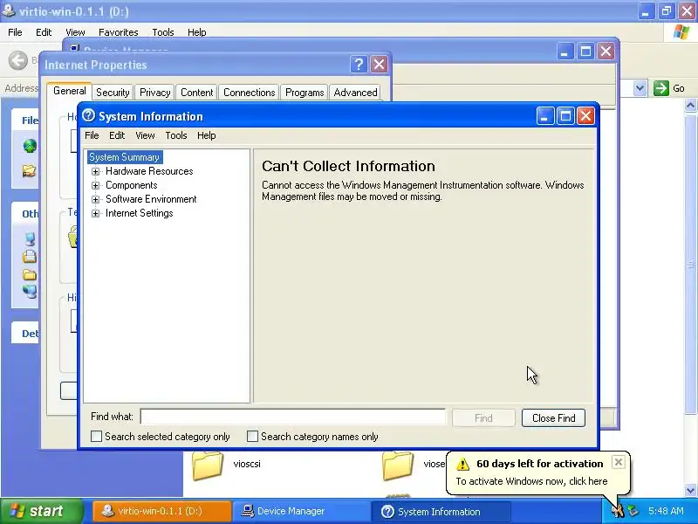Open Explorer Edit menu
Screen dimensions: 698x524
[44, 32]
